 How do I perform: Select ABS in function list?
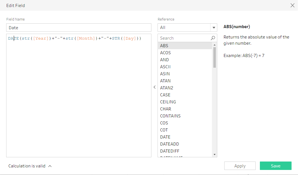click(x=164, y=46)
